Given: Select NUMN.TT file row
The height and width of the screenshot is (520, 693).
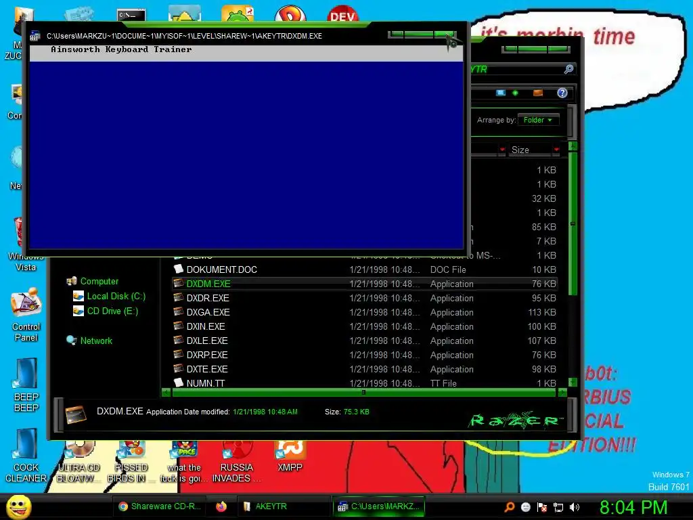Looking at the screenshot, I should pos(365,383).
